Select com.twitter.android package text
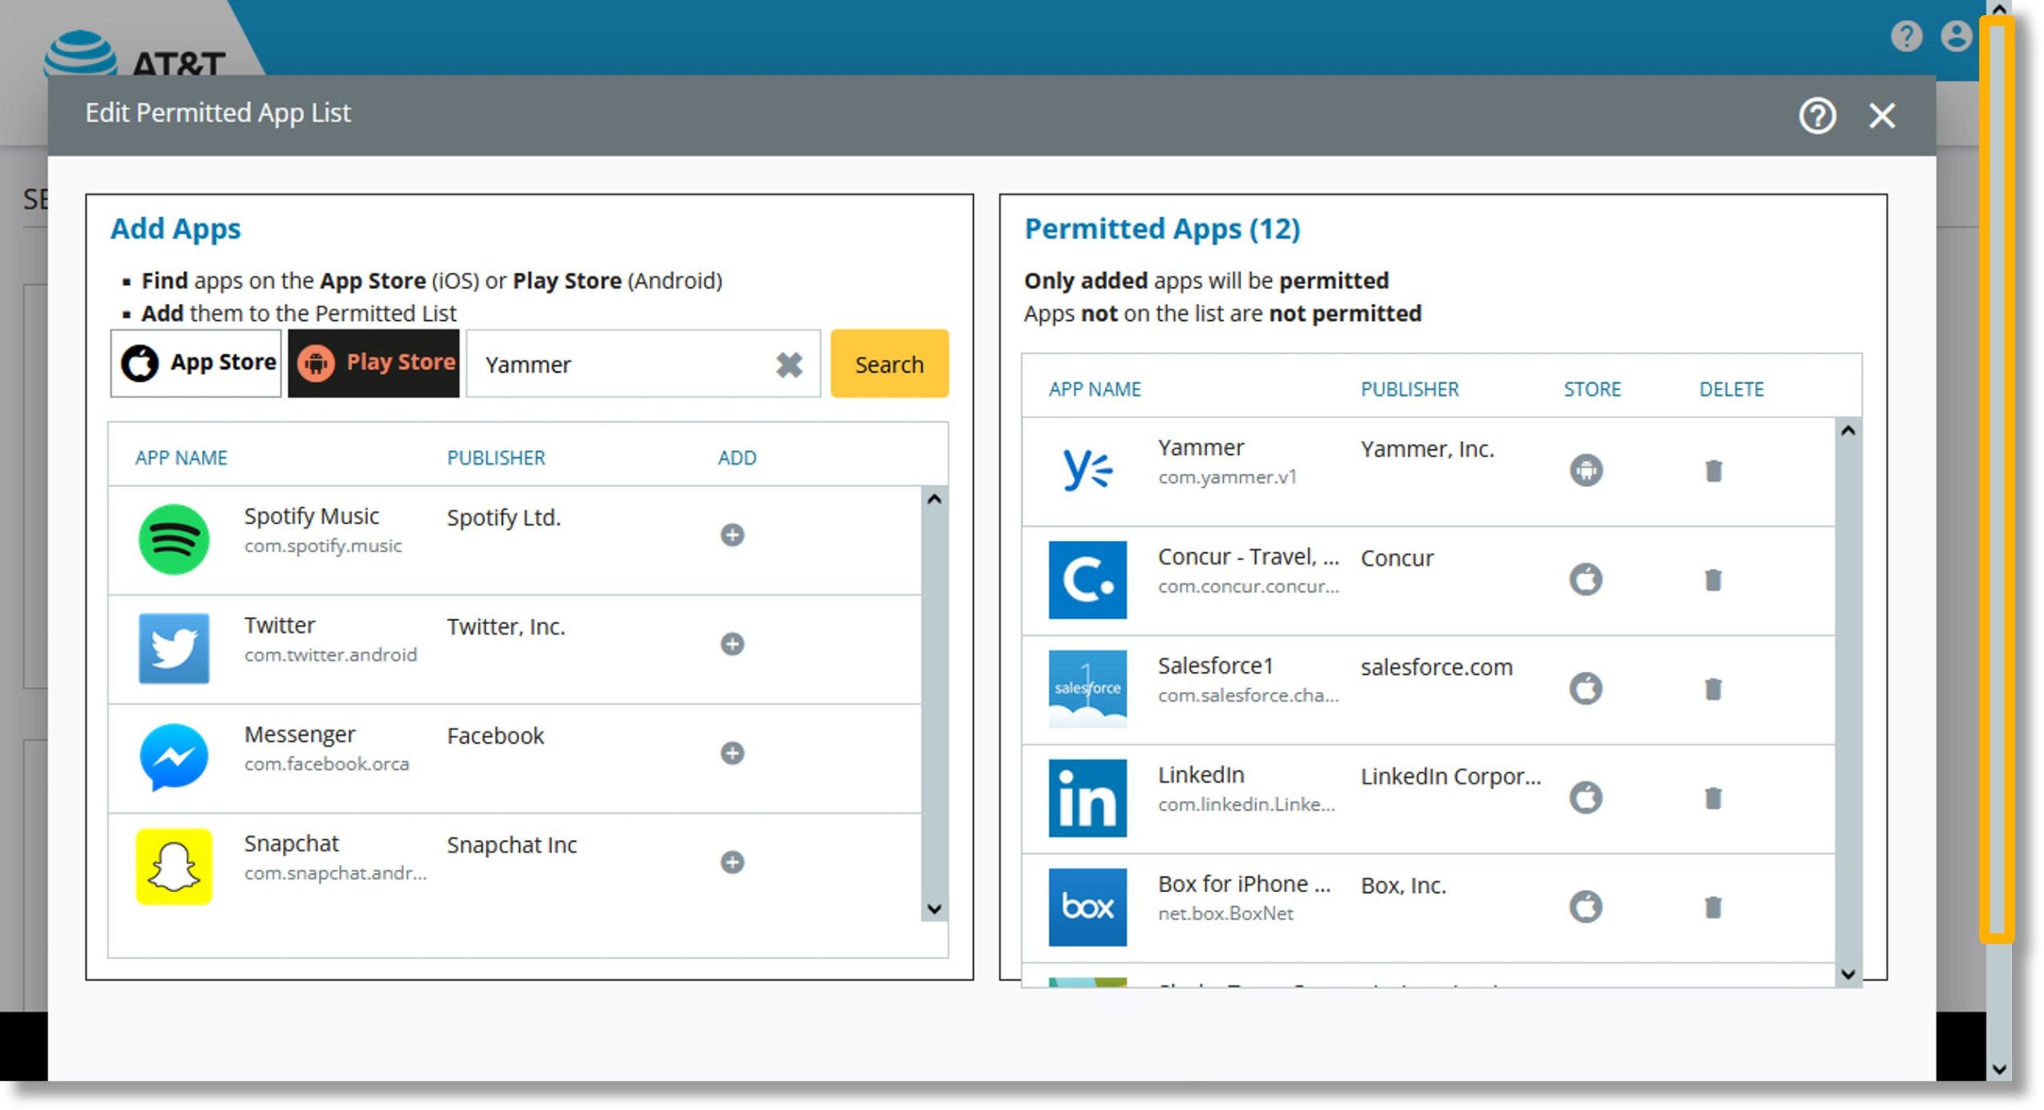 [331, 655]
